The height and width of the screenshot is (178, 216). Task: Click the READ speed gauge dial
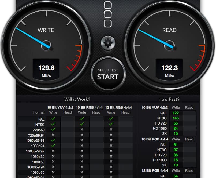pos(169,45)
